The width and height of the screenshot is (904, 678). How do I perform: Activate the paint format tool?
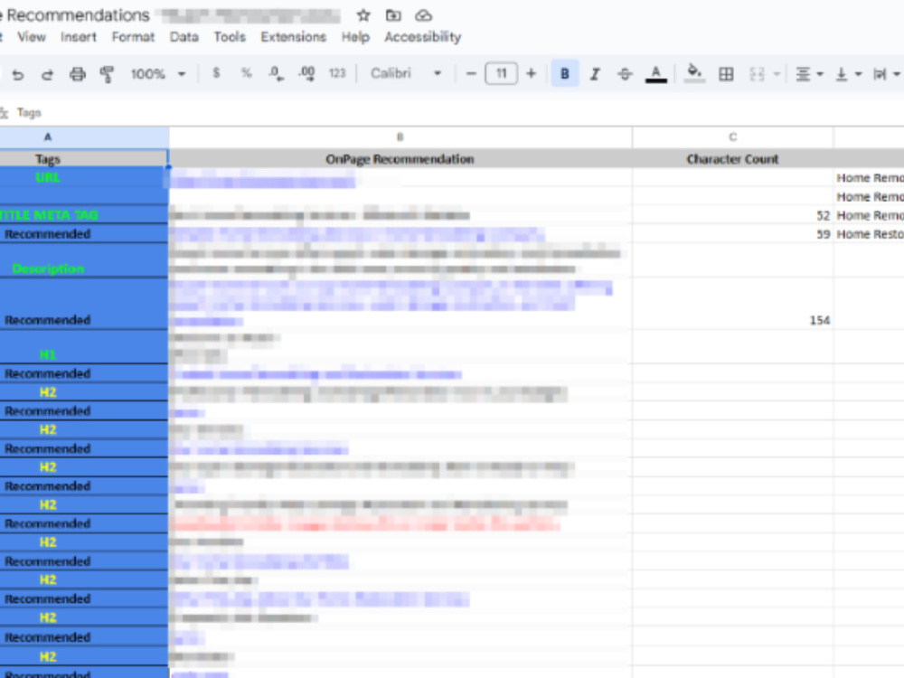click(x=107, y=74)
